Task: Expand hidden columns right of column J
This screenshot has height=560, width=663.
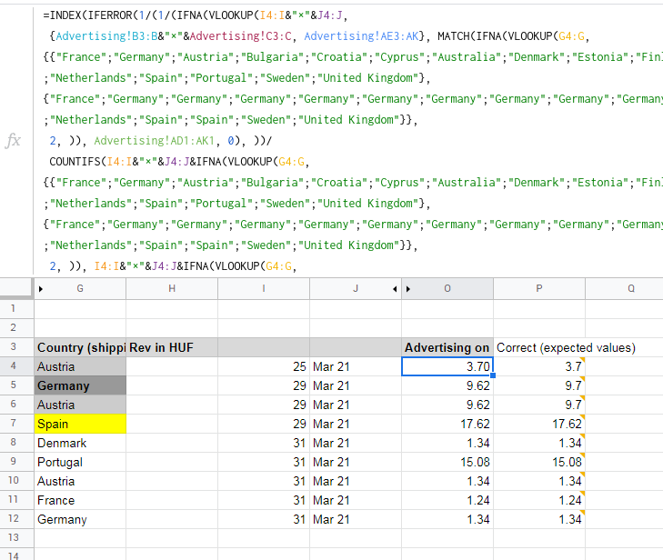Action: click(x=395, y=289)
